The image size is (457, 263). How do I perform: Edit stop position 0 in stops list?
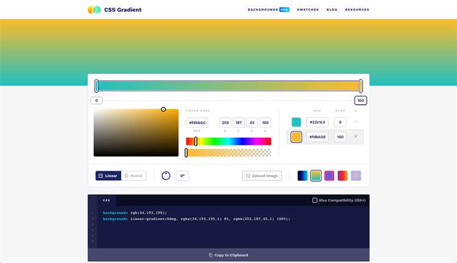[340, 122]
